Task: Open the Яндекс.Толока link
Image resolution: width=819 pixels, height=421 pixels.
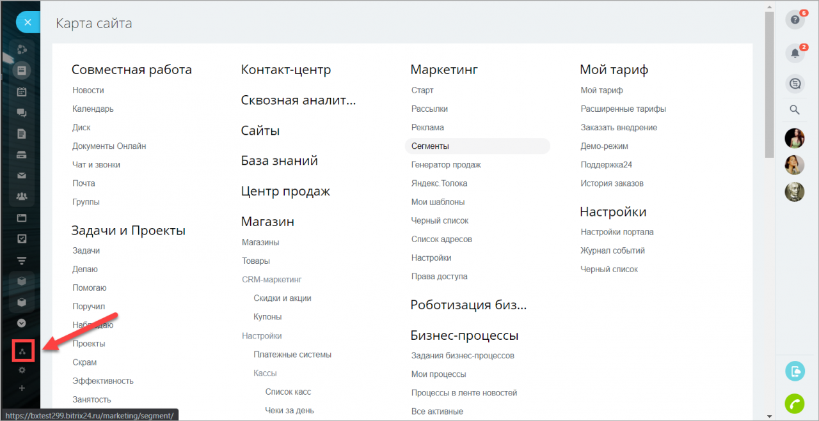Action: pyautogui.click(x=439, y=183)
